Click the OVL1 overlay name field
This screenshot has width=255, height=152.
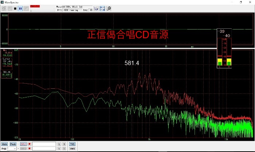coord(44,144)
